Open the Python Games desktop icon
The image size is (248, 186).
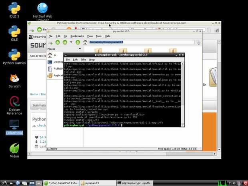14,56
